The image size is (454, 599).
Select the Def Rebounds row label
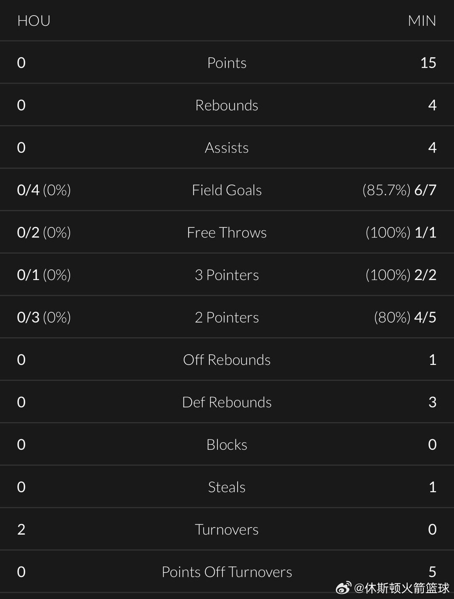coord(227,402)
